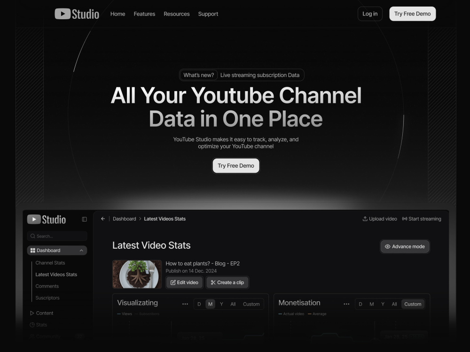Click the Upload video icon
Image resolution: width=470 pixels, height=352 pixels.
point(365,219)
